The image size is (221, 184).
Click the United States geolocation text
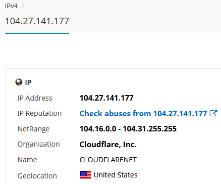pyautogui.click(x=116, y=175)
